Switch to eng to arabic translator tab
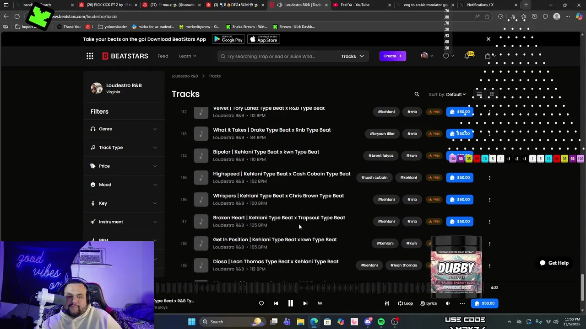 (x=425, y=5)
